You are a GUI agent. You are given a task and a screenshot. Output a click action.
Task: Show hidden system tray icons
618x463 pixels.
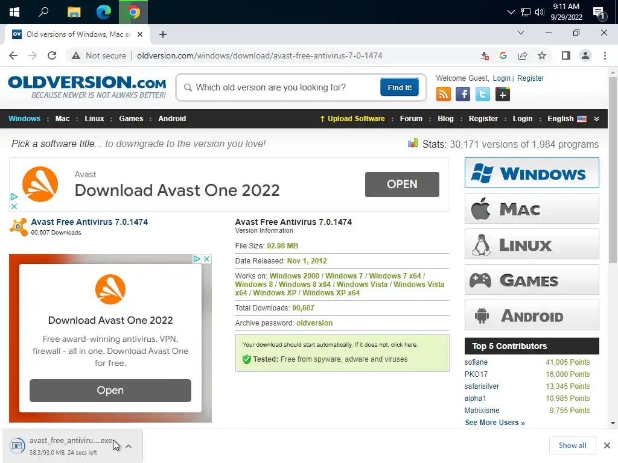coord(511,12)
